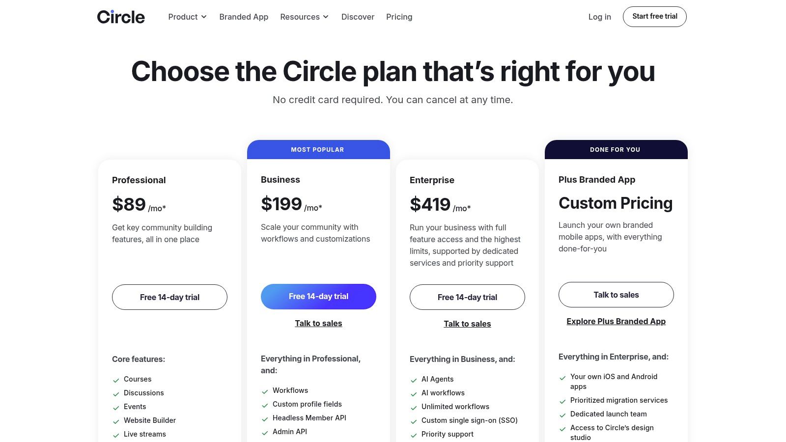Open the Explore Plus Branded App link
Viewport: 786px width, 442px height.
point(616,321)
